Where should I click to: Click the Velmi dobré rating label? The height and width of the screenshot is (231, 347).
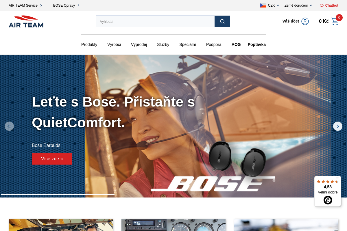pyautogui.click(x=328, y=192)
